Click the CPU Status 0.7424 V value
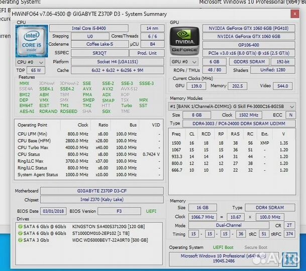Image resolution: width=306 pixels, height=271 pixels. [151, 155]
